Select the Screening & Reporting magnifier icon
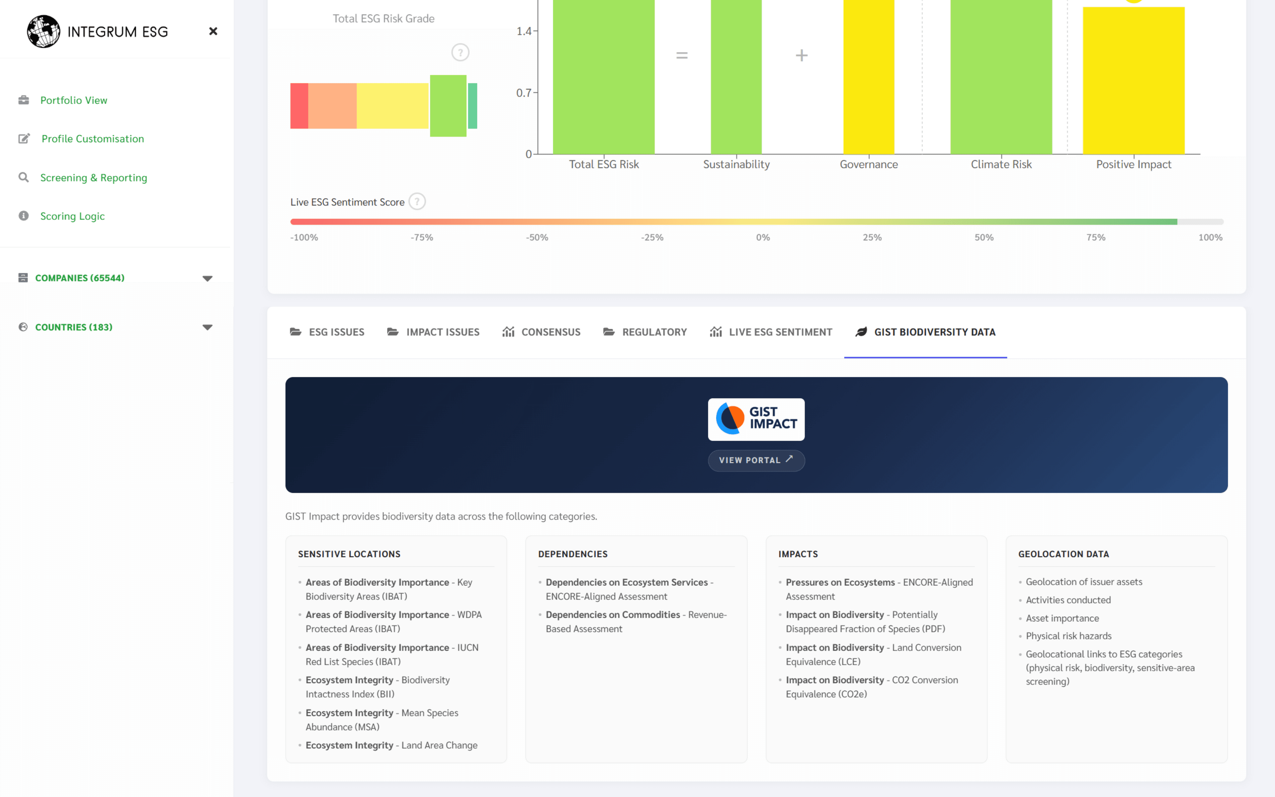This screenshot has height=797, width=1275. click(x=24, y=177)
